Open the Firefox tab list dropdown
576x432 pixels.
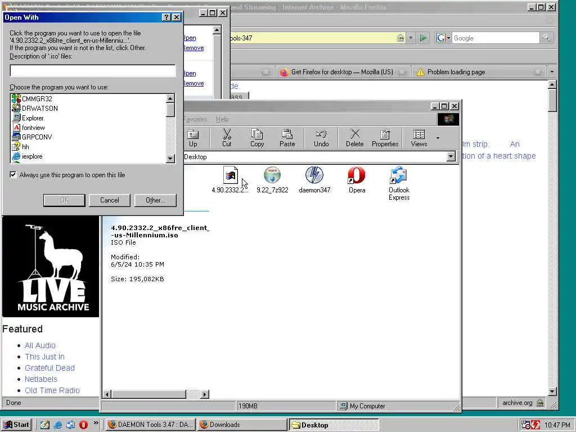coord(552,72)
